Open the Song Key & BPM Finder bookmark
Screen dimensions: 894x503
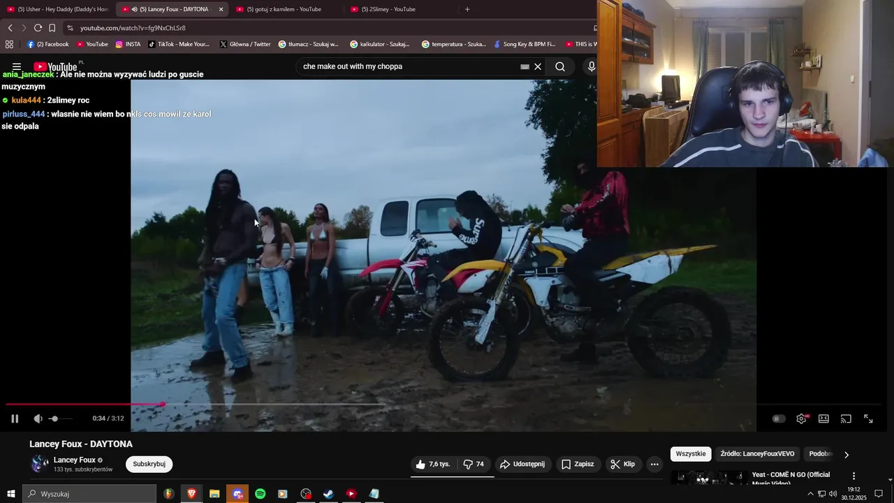(x=525, y=44)
